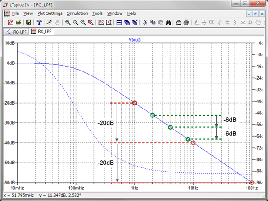Open the Simulation menu
The height and width of the screenshot is (201, 268).
(77, 13)
